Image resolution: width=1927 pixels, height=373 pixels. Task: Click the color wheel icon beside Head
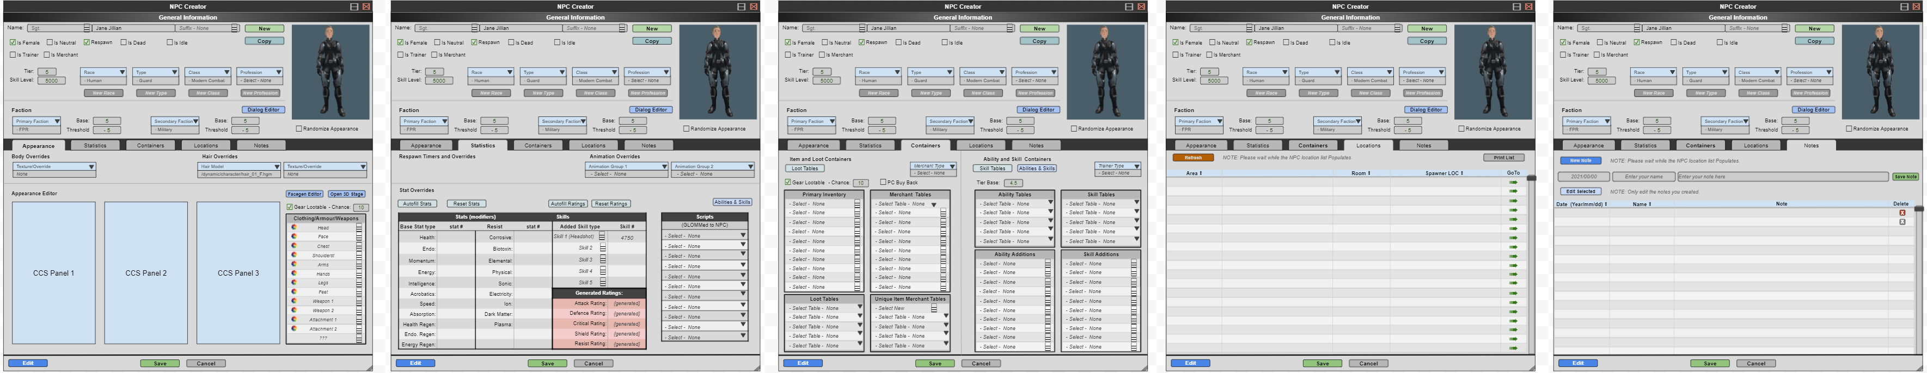[294, 227]
